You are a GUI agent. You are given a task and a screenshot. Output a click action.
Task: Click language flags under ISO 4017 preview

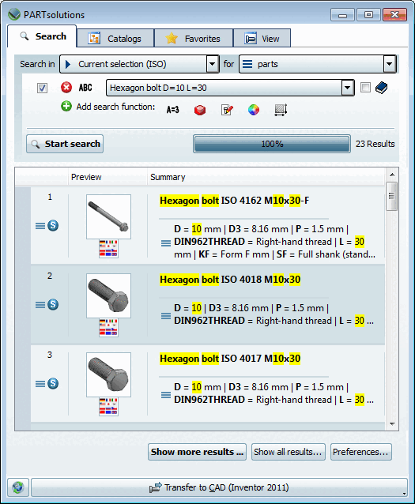pyautogui.click(x=108, y=407)
